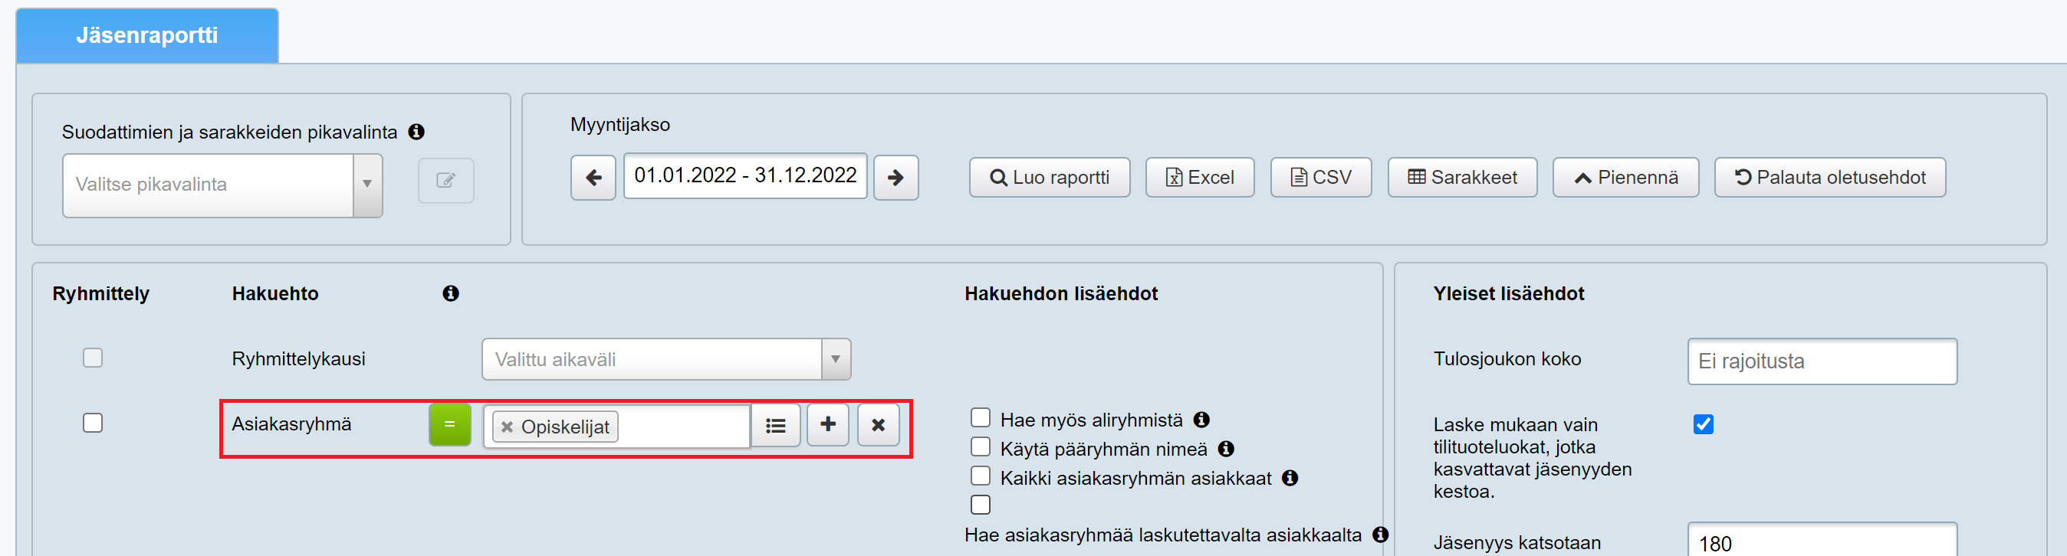Collapse filters with Pienennä button
Image resolution: width=2067 pixels, height=556 pixels.
coord(1625,177)
